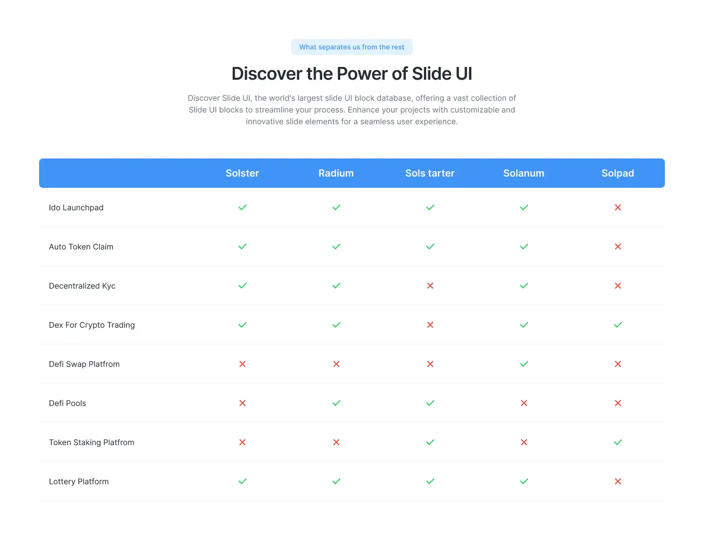Click the checkmark for Solster Ido Launchpad
This screenshot has height=540, width=704.
pyautogui.click(x=242, y=207)
